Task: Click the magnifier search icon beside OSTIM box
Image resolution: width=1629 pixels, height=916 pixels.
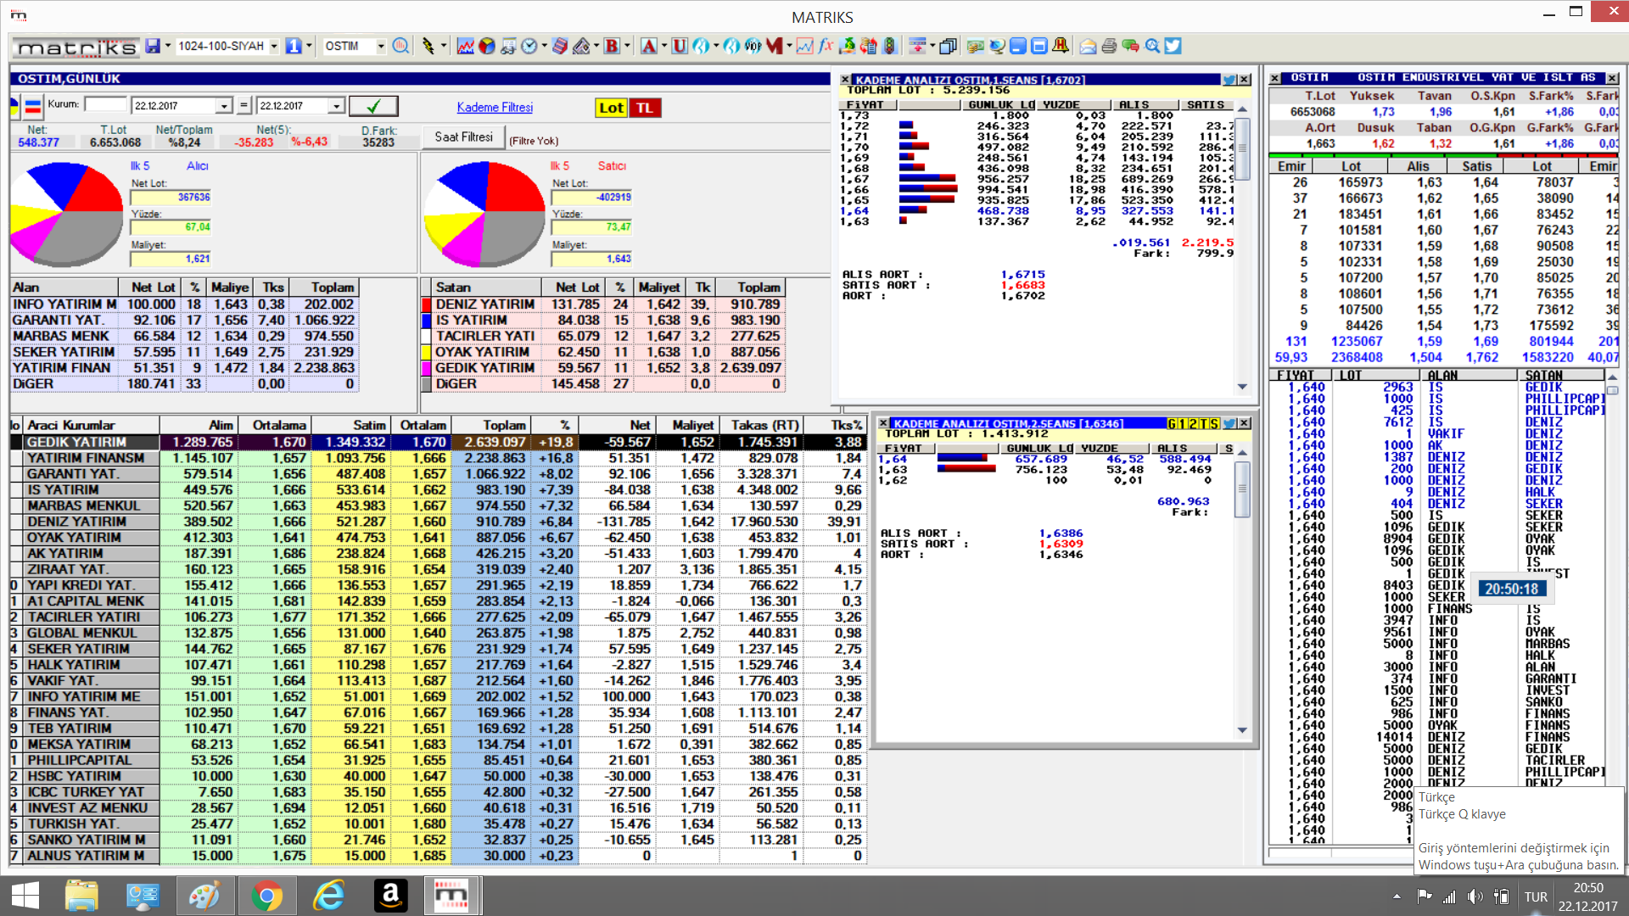Action: pyautogui.click(x=400, y=46)
